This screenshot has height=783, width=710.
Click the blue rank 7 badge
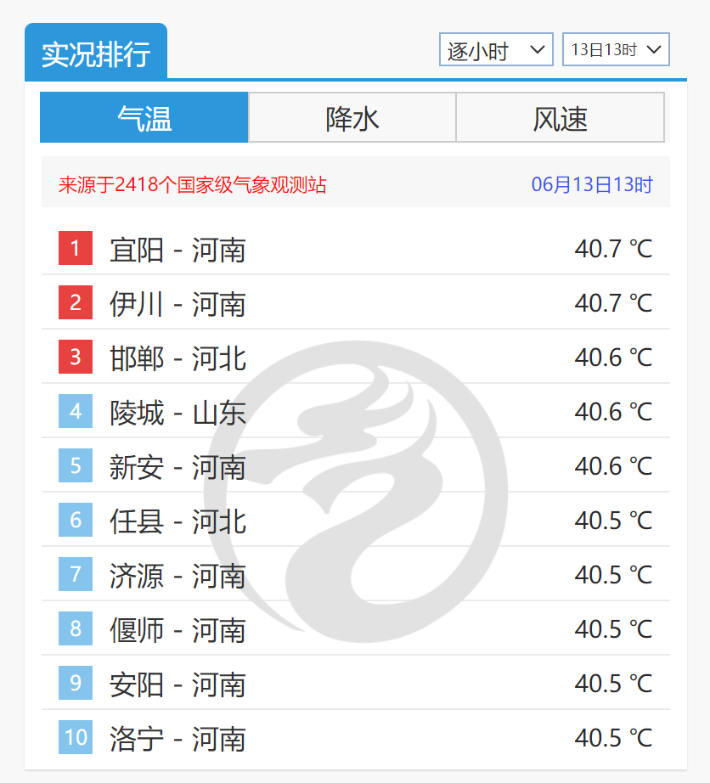pyautogui.click(x=75, y=574)
